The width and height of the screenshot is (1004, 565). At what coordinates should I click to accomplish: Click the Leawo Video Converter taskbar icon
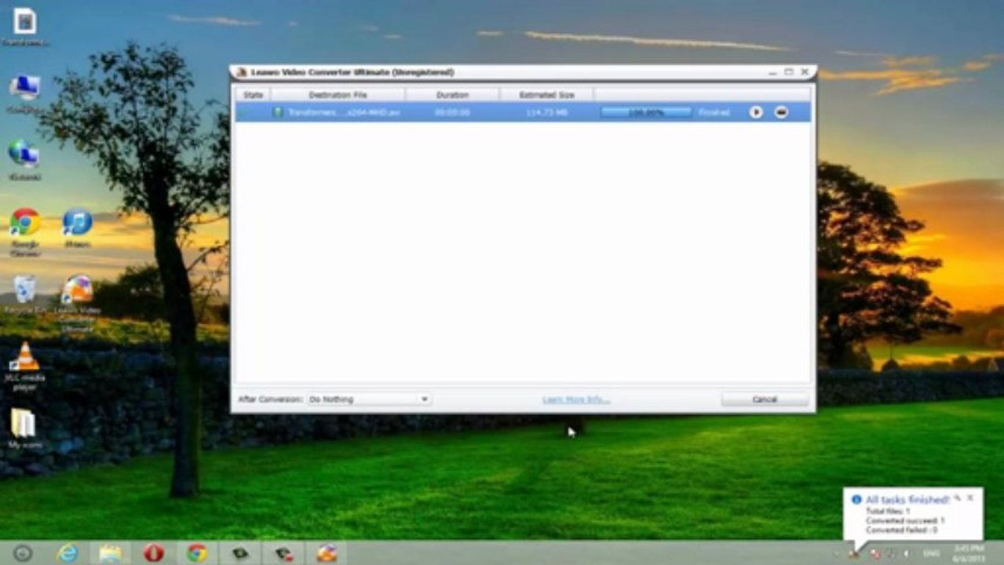click(x=327, y=553)
